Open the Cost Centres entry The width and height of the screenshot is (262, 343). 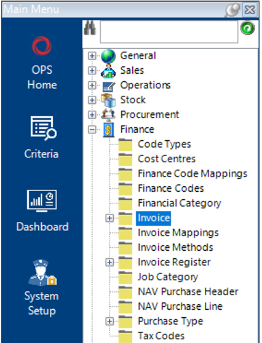[167, 159]
